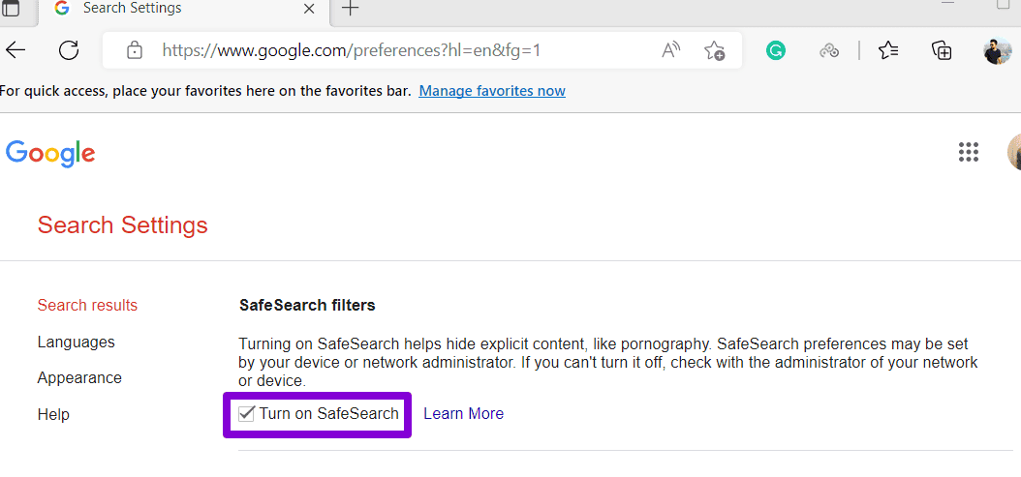Reload the page with refresh icon
This screenshot has width=1021, height=477.
click(69, 50)
